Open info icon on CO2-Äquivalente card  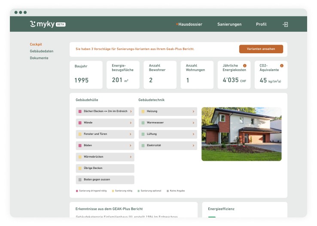pos(282,65)
